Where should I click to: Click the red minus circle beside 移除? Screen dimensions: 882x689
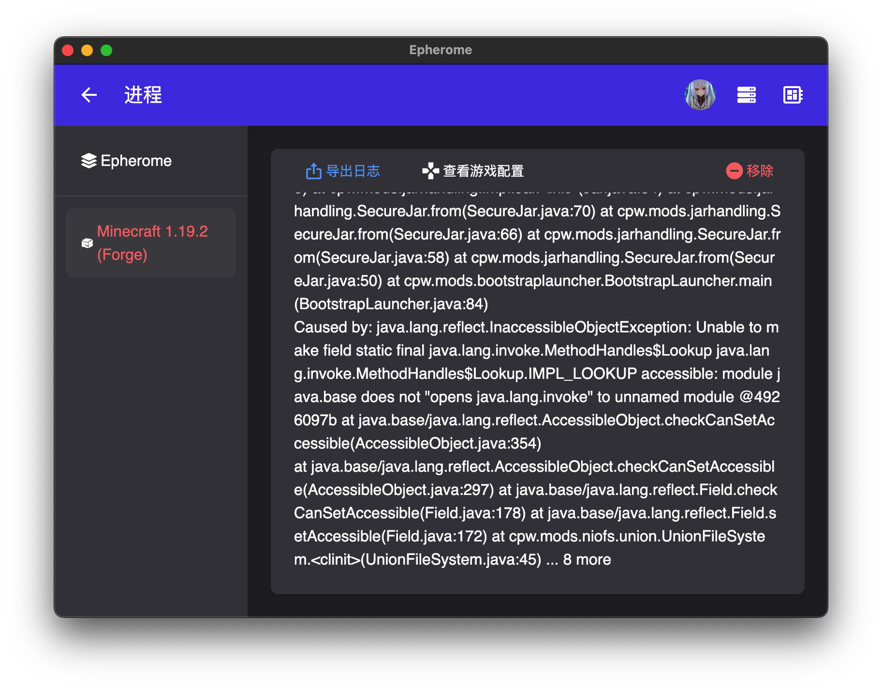pos(734,170)
